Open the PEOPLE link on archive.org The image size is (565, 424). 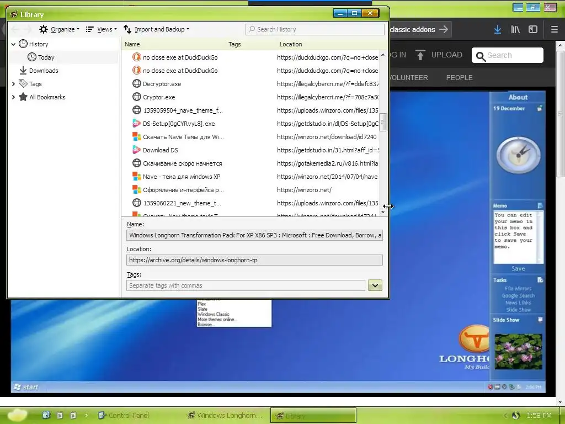pyautogui.click(x=459, y=77)
